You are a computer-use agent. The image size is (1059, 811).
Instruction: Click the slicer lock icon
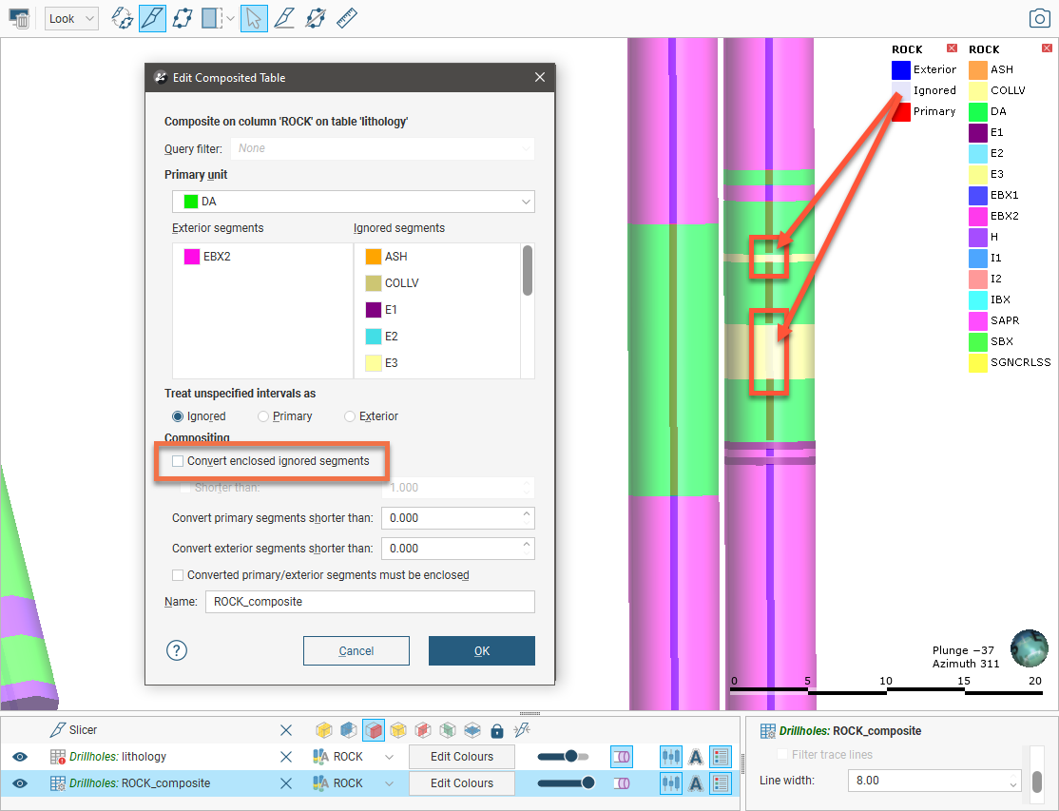coord(496,730)
